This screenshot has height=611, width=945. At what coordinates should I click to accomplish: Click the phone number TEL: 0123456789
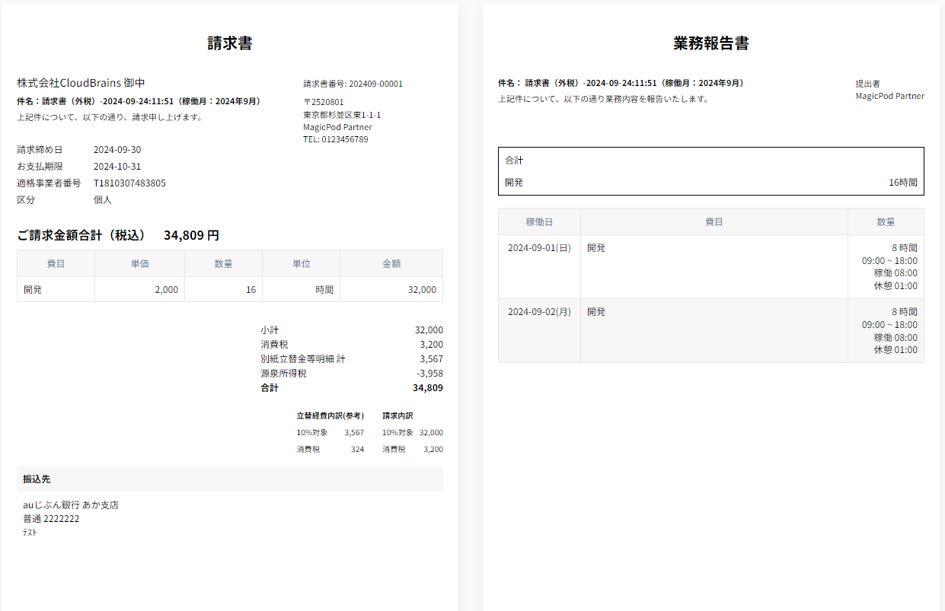(x=336, y=139)
